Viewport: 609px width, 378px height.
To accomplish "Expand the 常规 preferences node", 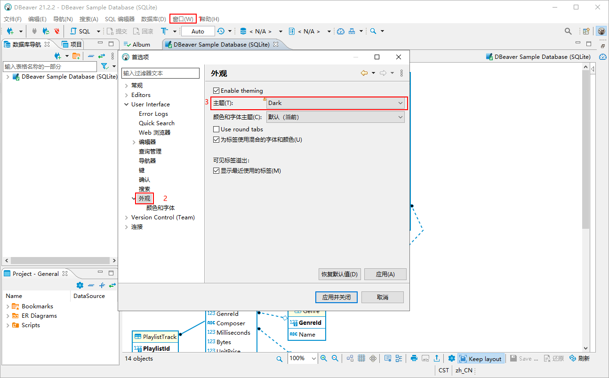I will pyautogui.click(x=126, y=86).
